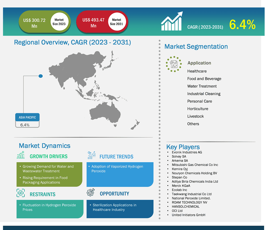Click the Opportunity target gear icon
The height and width of the screenshot is (230, 266).
(x=91, y=193)
